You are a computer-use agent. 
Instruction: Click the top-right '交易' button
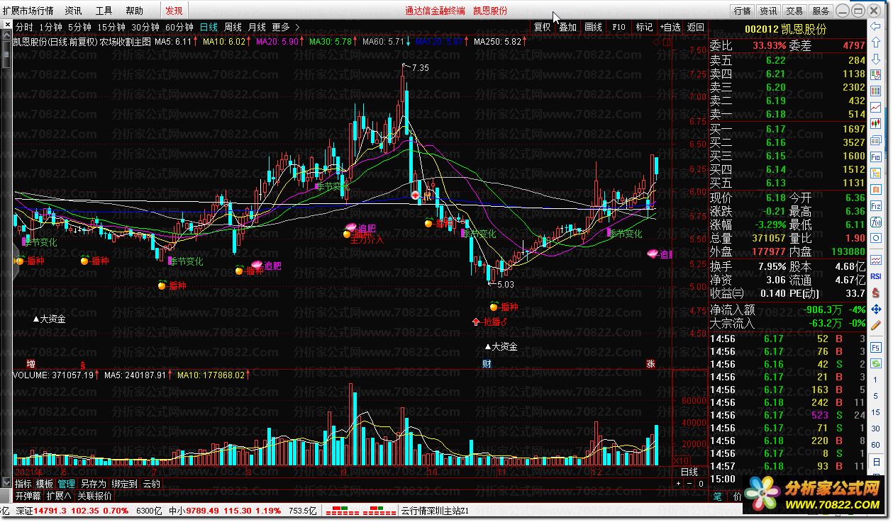pyautogui.click(x=794, y=11)
